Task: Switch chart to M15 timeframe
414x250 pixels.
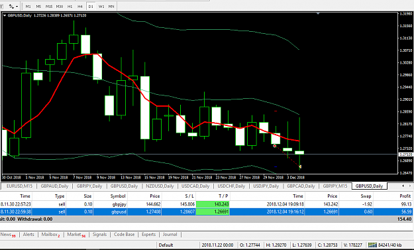Action: (49, 7)
